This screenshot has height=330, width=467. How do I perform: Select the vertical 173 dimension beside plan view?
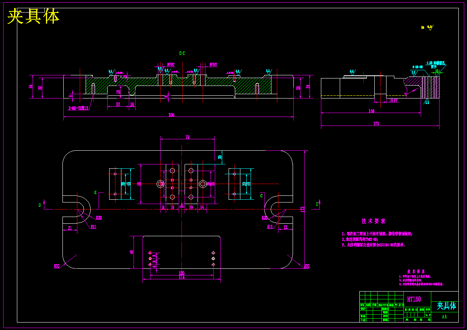pyautogui.click(x=303, y=210)
